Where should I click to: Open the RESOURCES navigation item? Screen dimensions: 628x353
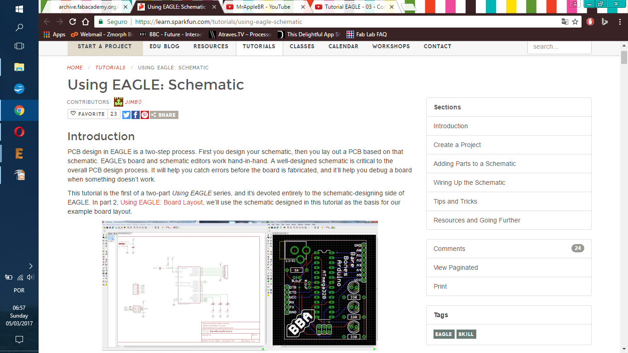point(211,46)
